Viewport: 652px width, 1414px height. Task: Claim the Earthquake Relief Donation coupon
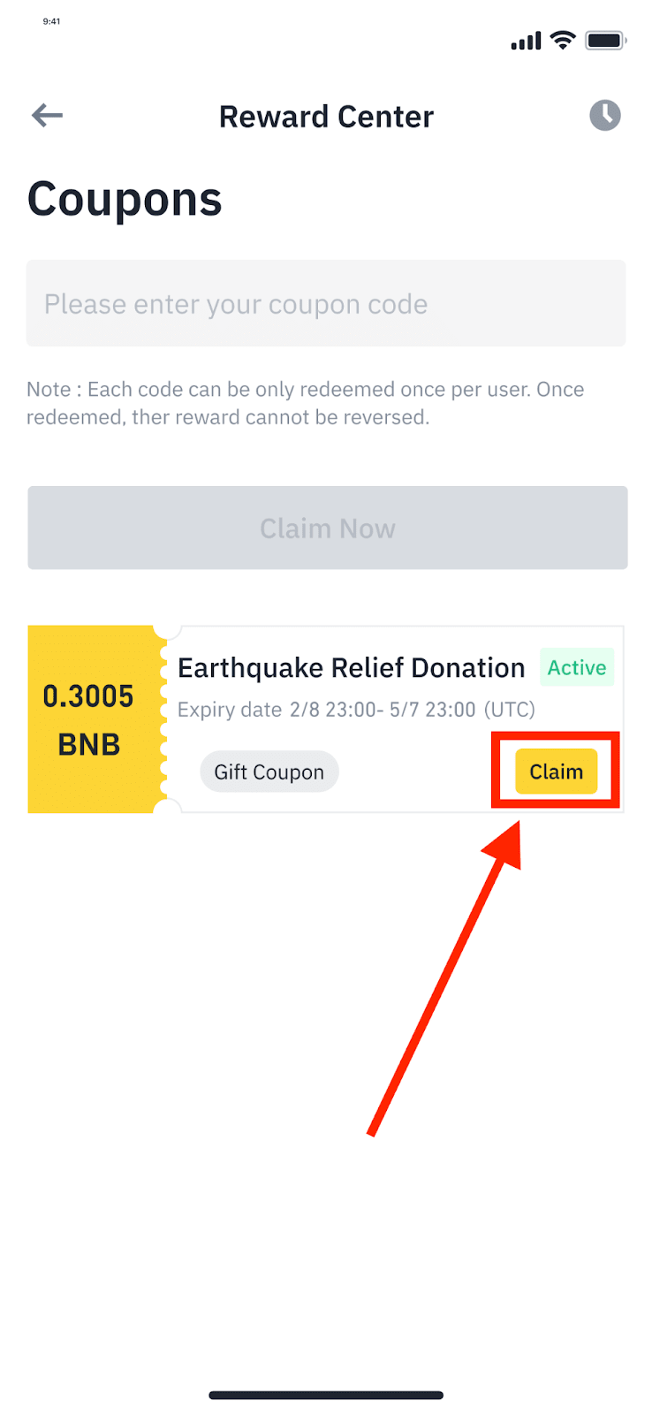(x=557, y=772)
